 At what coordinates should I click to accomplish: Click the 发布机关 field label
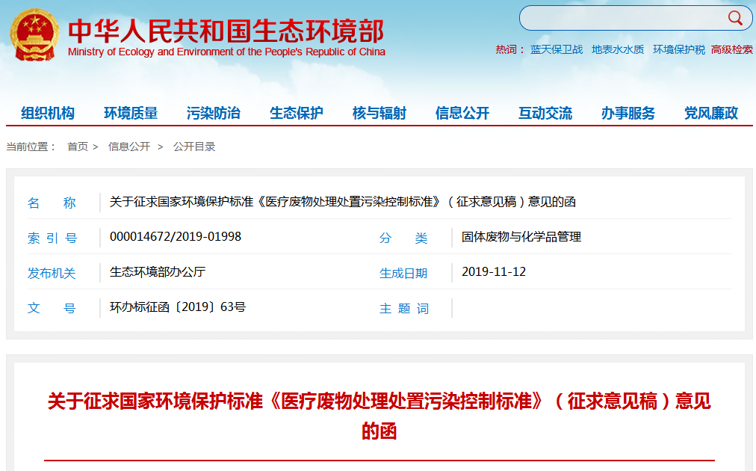(52, 273)
